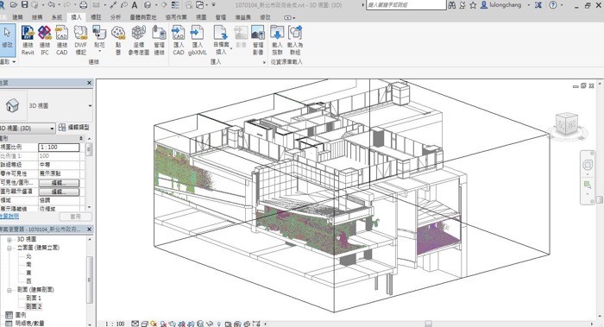The image size is (604, 327).
Task: Toggle visual style icon in view control bar
Action: tap(144, 324)
